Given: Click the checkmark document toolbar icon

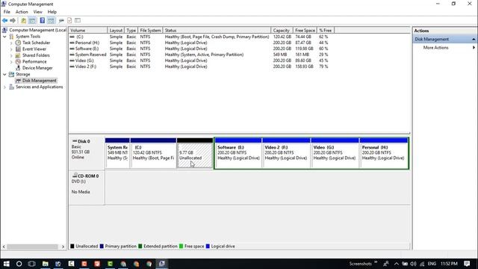Looking at the screenshot, I should click(x=69, y=20).
